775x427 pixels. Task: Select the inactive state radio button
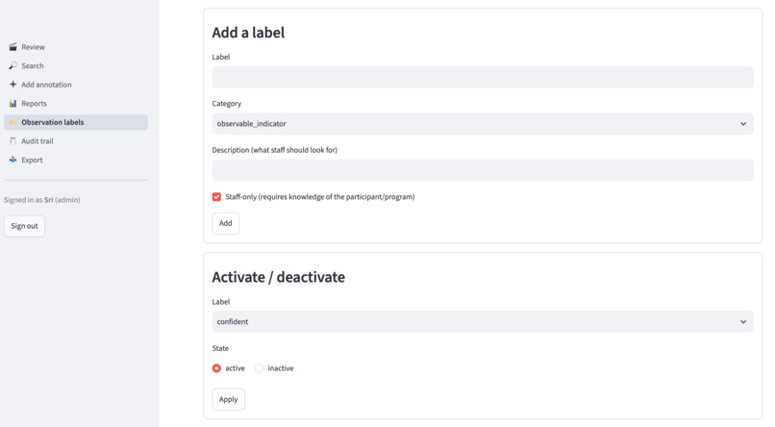[259, 368]
